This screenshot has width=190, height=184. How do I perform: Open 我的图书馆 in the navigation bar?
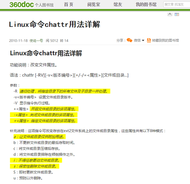146,5
